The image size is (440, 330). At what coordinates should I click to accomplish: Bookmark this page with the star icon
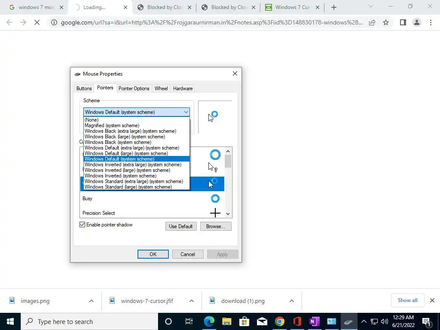[386, 22]
